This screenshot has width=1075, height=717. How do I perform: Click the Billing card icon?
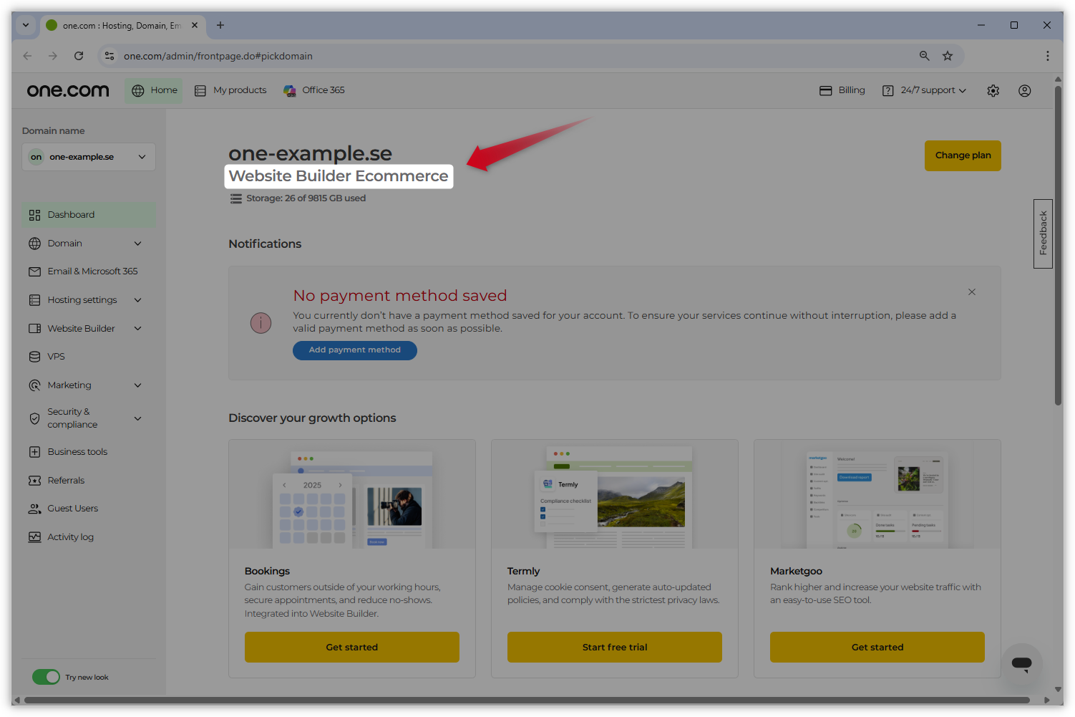(825, 90)
